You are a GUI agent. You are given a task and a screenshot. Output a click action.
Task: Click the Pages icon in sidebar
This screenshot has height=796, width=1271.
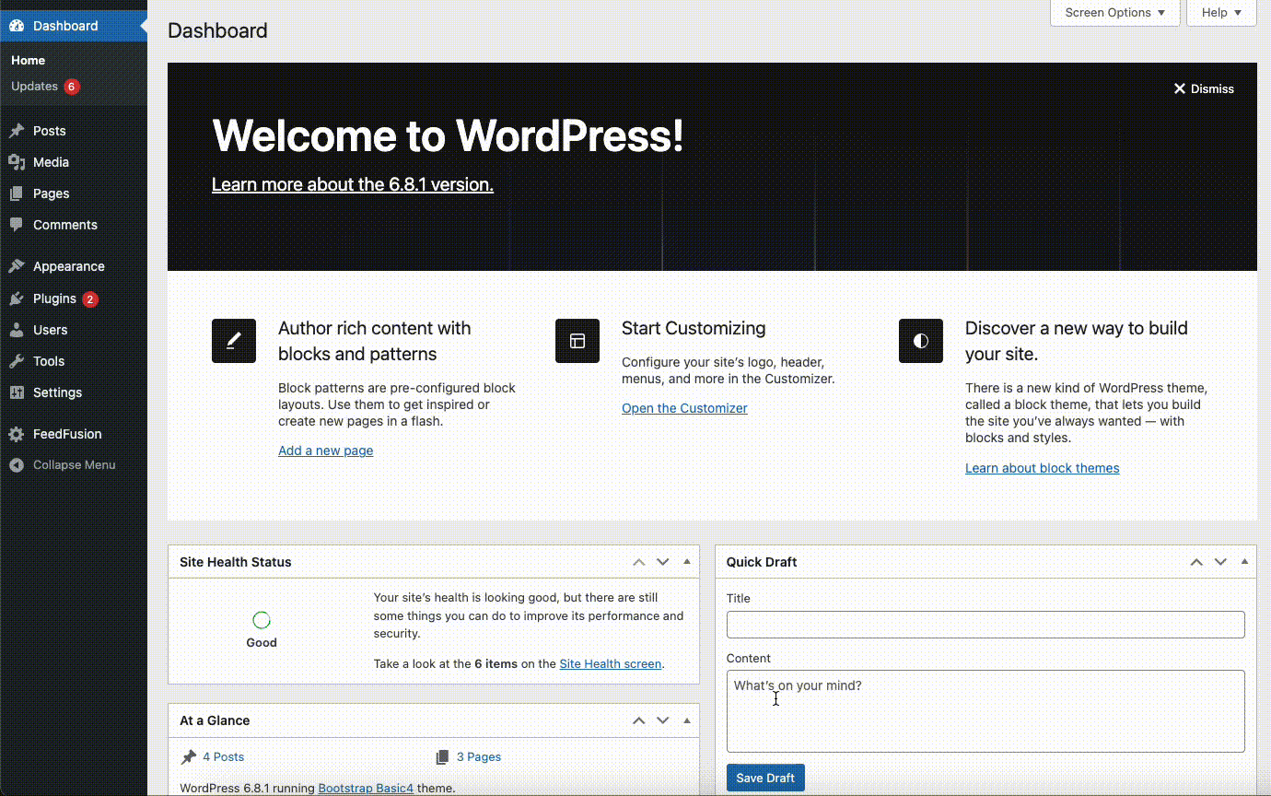[17, 193]
